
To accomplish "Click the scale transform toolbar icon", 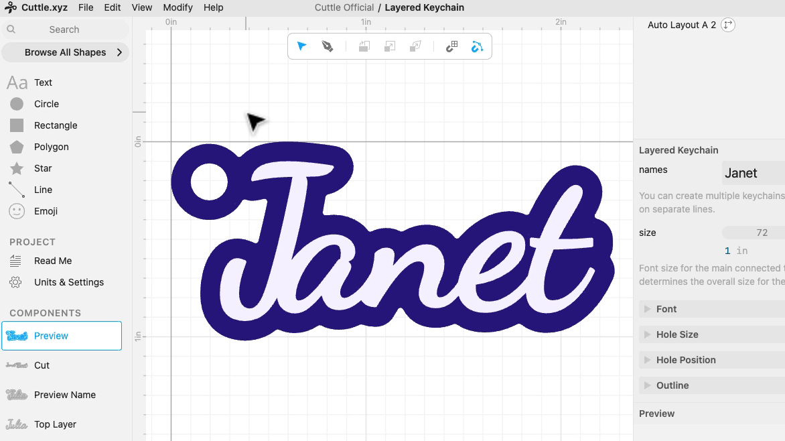I will (390, 47).
